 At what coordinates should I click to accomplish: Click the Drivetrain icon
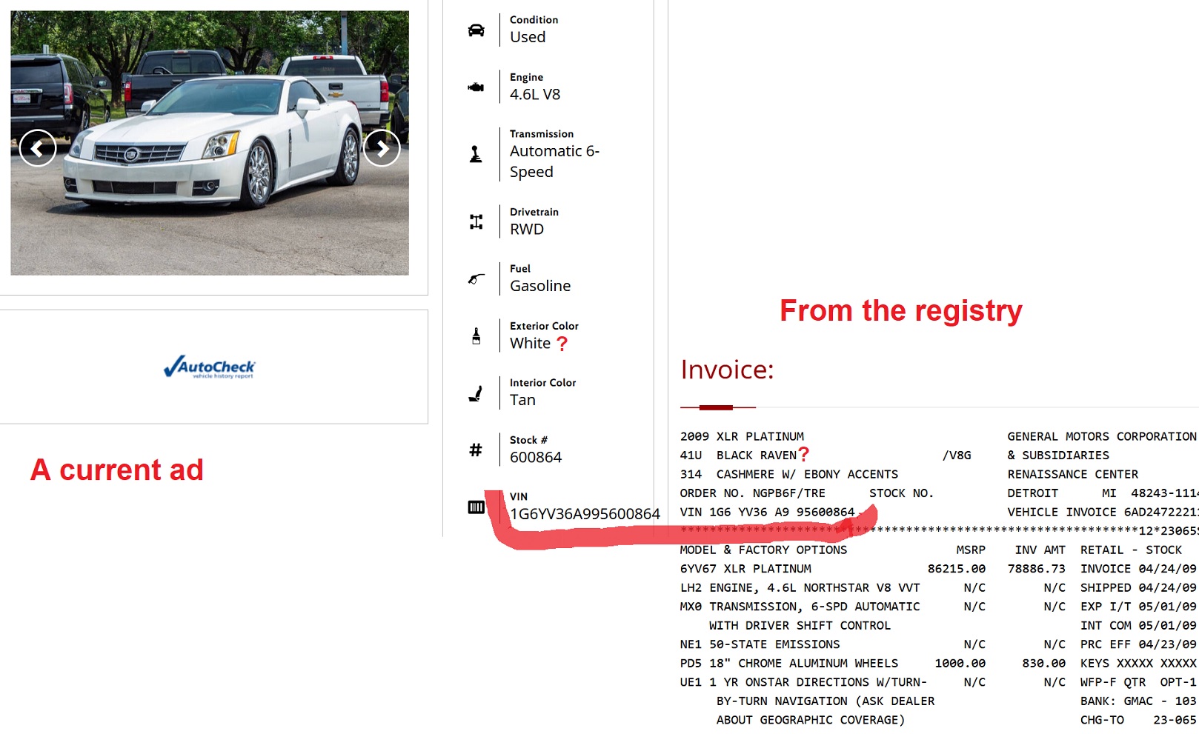[476, 221]
